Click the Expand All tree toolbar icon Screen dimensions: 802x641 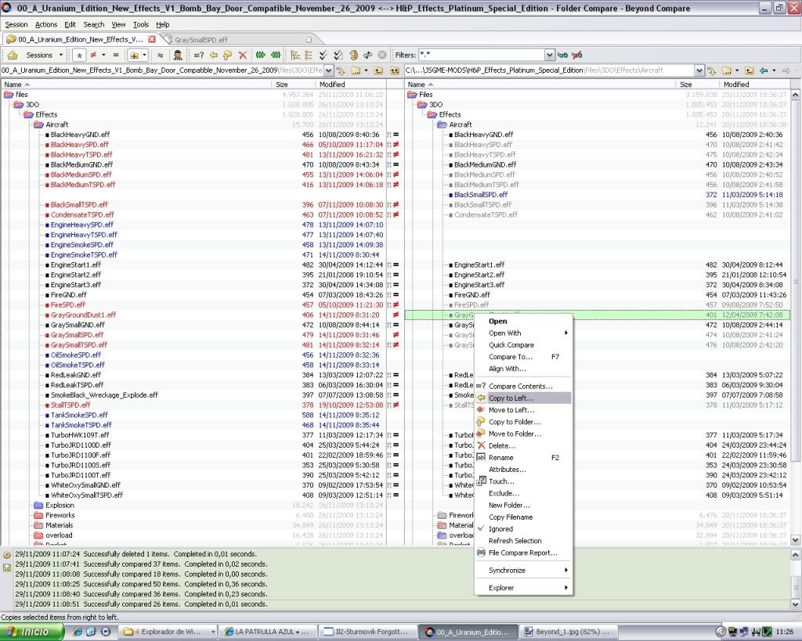click(x=295, y=56)
